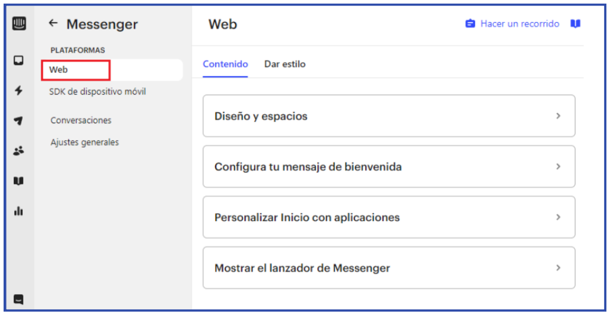
Task: Switch to the Dar estilo tab
Action: pyautogui.click(x=284, y=64)
